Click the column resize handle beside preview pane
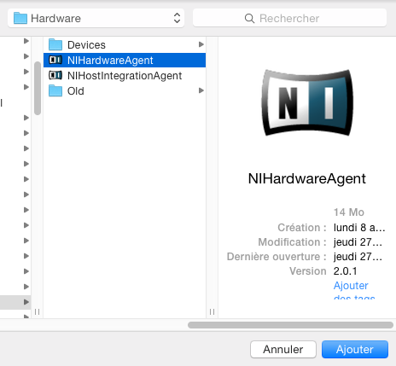 tap(212, 312)
